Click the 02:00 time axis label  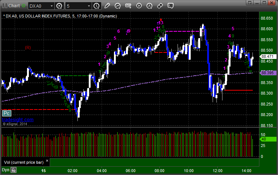pyautogui.click(x=73, y=171)
